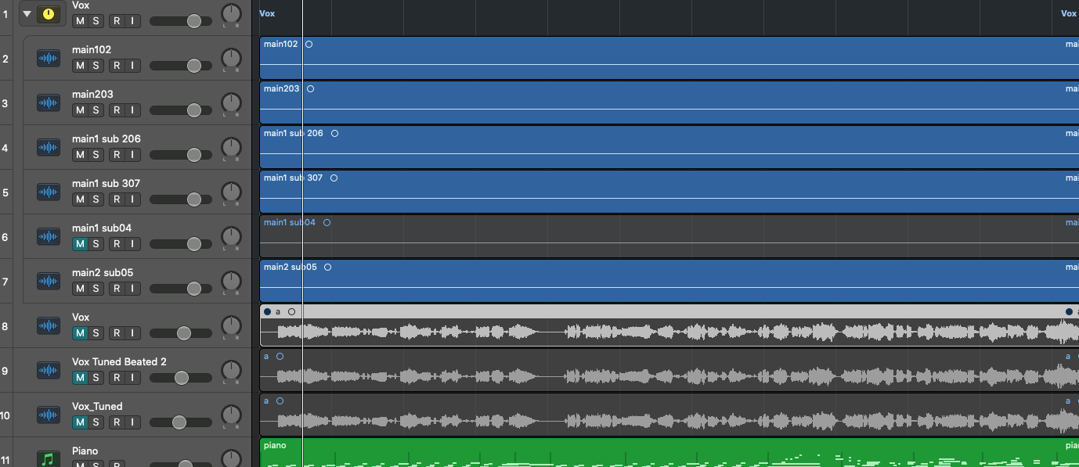Select track name main1 sub 206
Viewport: 1079px width, 467px height.
[106, 138]
